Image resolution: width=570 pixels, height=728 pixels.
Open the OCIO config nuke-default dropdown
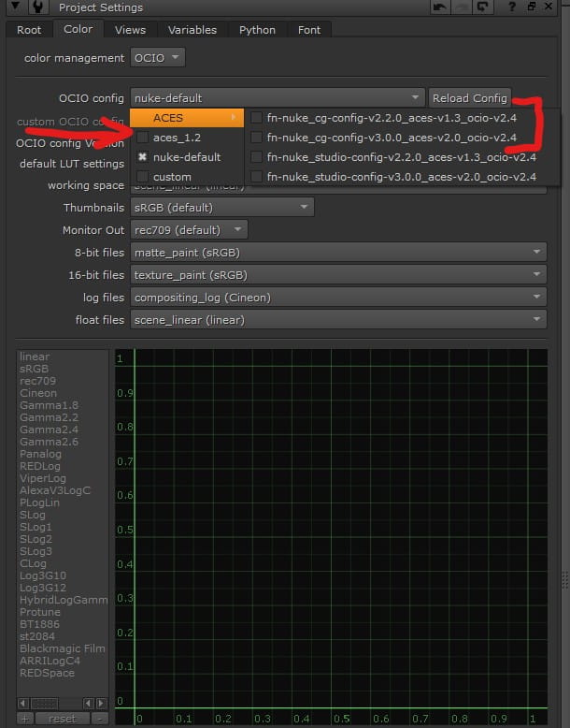point(278,98)
